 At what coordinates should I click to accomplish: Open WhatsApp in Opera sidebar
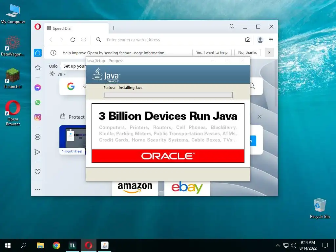pos(38,102)
